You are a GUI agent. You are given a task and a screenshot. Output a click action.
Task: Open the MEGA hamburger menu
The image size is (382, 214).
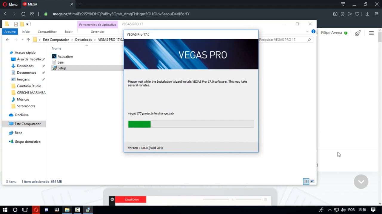coord(371,33)
